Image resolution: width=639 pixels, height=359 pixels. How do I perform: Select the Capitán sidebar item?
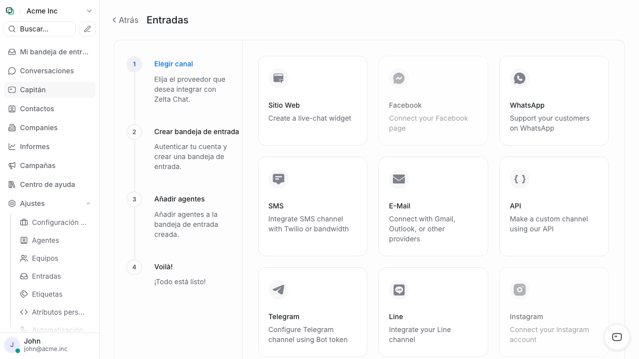point(33,90)
